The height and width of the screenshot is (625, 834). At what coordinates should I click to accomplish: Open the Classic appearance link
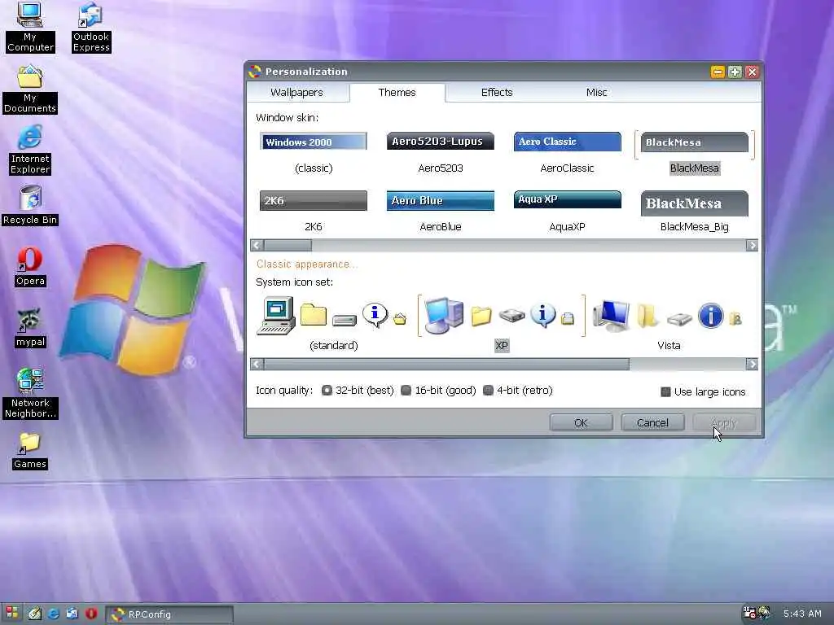pos(307,264)
